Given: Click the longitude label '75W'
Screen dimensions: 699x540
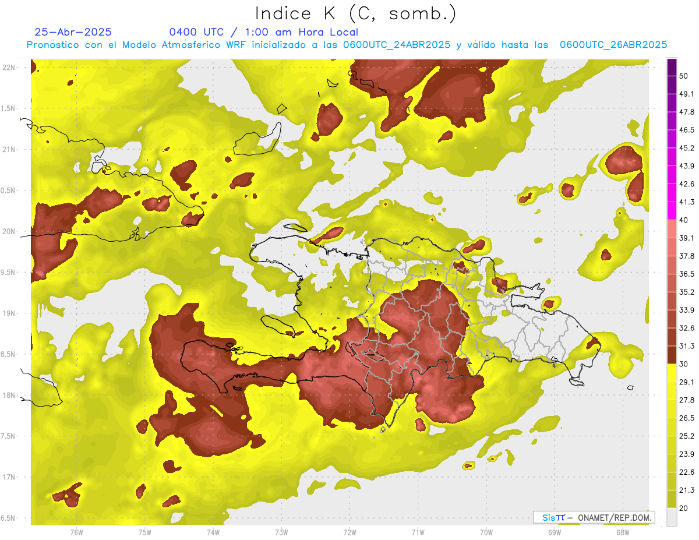Looking at the screenshot, I should tap(145, 532).
